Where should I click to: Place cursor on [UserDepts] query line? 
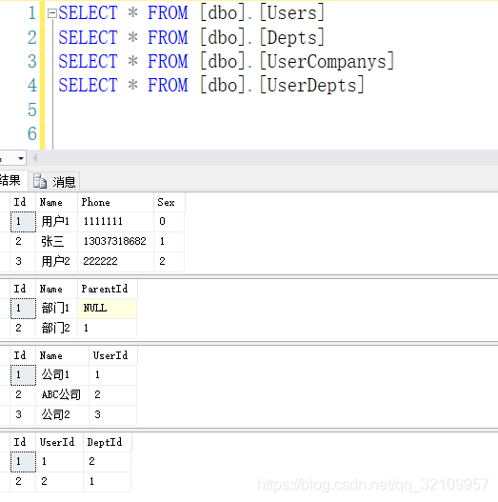(211, 85)
